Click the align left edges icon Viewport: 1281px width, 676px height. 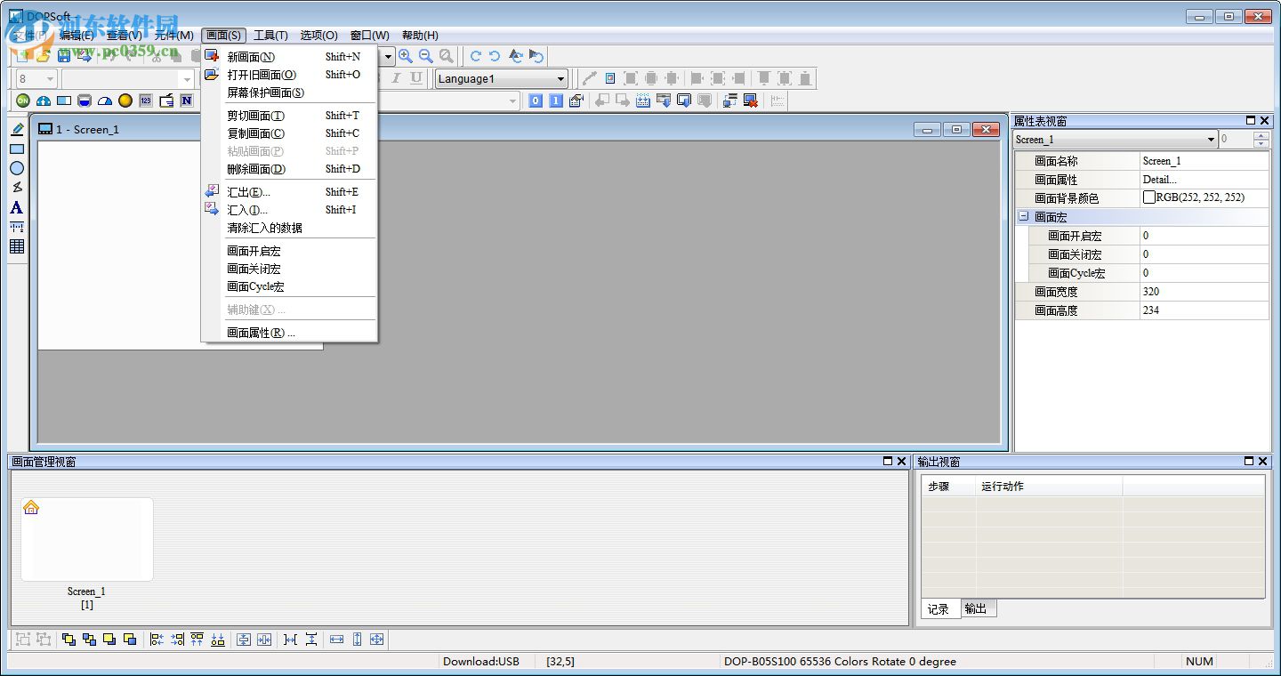coord(157,640)
